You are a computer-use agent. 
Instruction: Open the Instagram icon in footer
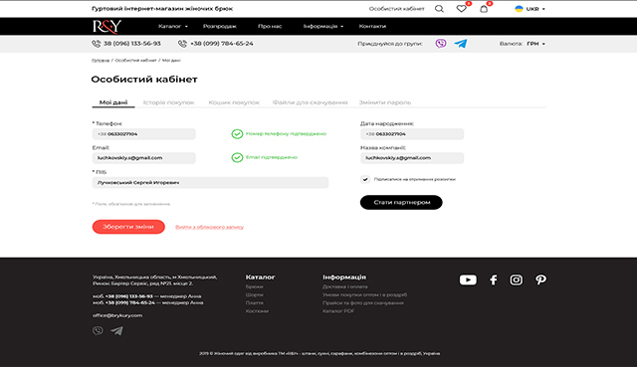517,279
